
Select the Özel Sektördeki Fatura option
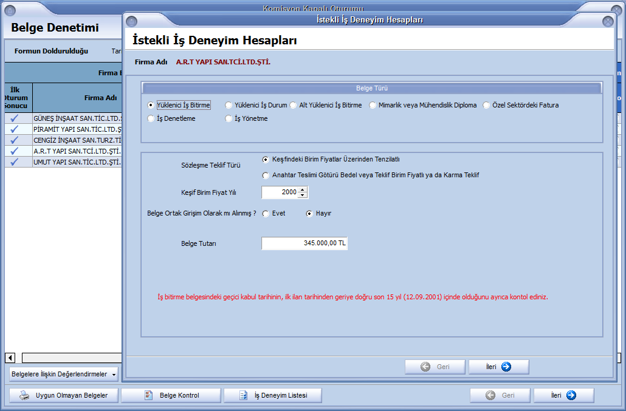point(487,105)
